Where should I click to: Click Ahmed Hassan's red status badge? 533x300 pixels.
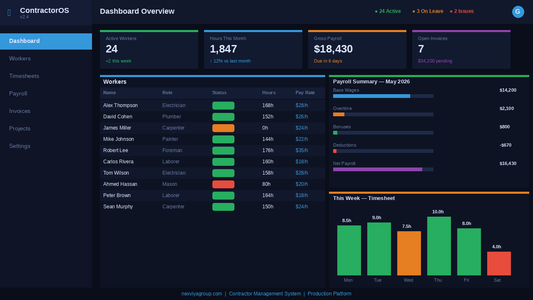(223, 184)
